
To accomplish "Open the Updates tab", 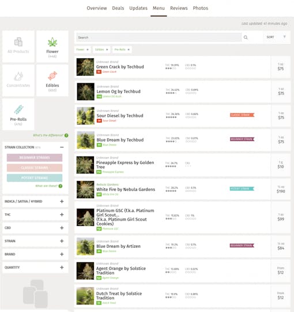I will (x=138, y=8).
